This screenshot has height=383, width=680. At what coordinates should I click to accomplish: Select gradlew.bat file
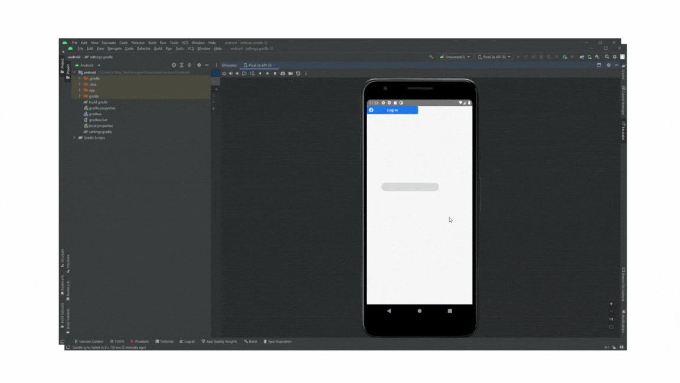[x=96, y=120]
